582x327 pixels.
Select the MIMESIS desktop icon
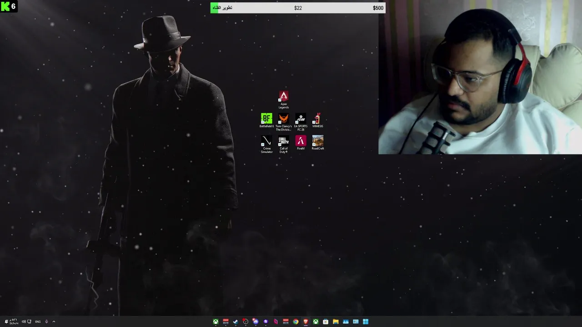tap(317, 120)
